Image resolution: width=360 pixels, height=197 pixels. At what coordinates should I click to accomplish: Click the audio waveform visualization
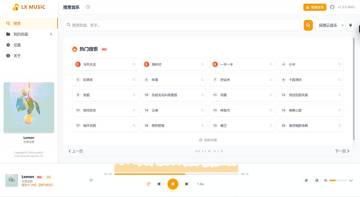[176, 168]
